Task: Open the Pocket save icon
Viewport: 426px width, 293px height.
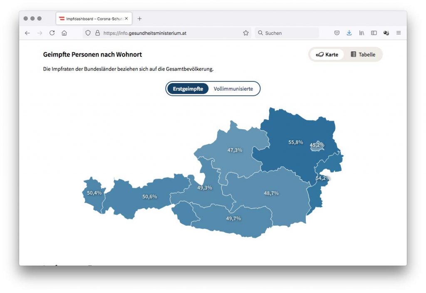Action: click(x=337, y=33)
